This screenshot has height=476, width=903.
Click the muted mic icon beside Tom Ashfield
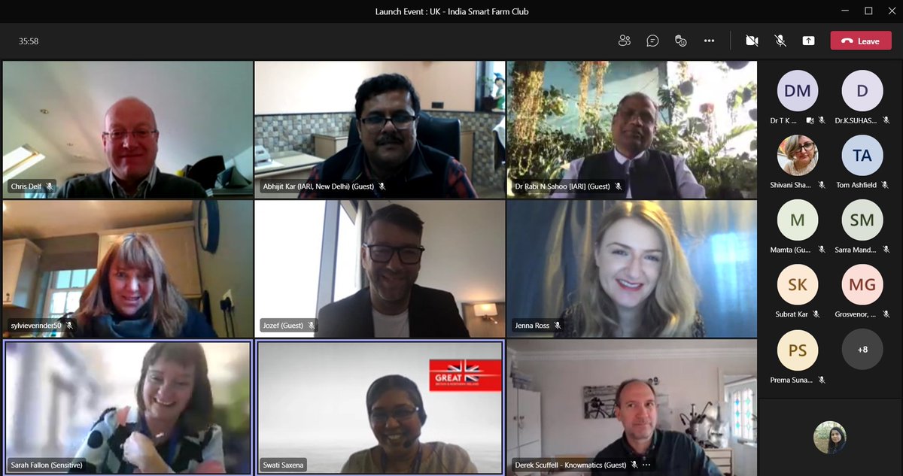886,184
